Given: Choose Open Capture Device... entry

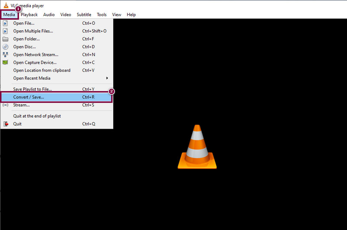Looking at the screenshot, I should 57,62.
